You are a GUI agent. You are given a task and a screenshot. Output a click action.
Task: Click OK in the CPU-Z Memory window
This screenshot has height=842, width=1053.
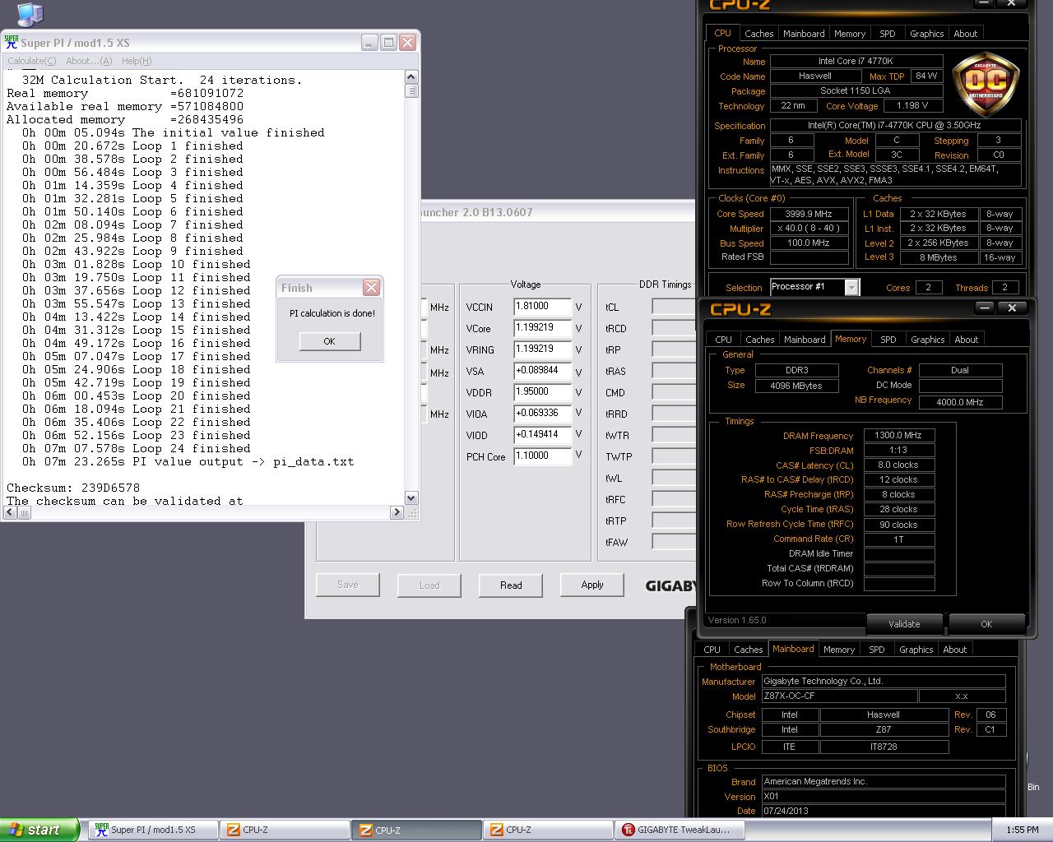point(986,624)
